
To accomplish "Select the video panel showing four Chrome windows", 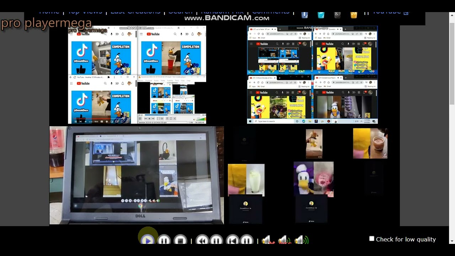I will pyautogui.click(x=312, y=75).
